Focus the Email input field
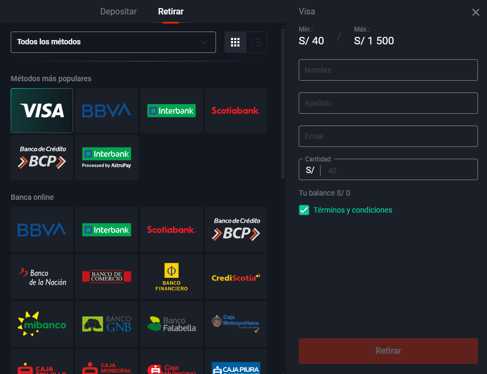 click(x=388, y=136)
